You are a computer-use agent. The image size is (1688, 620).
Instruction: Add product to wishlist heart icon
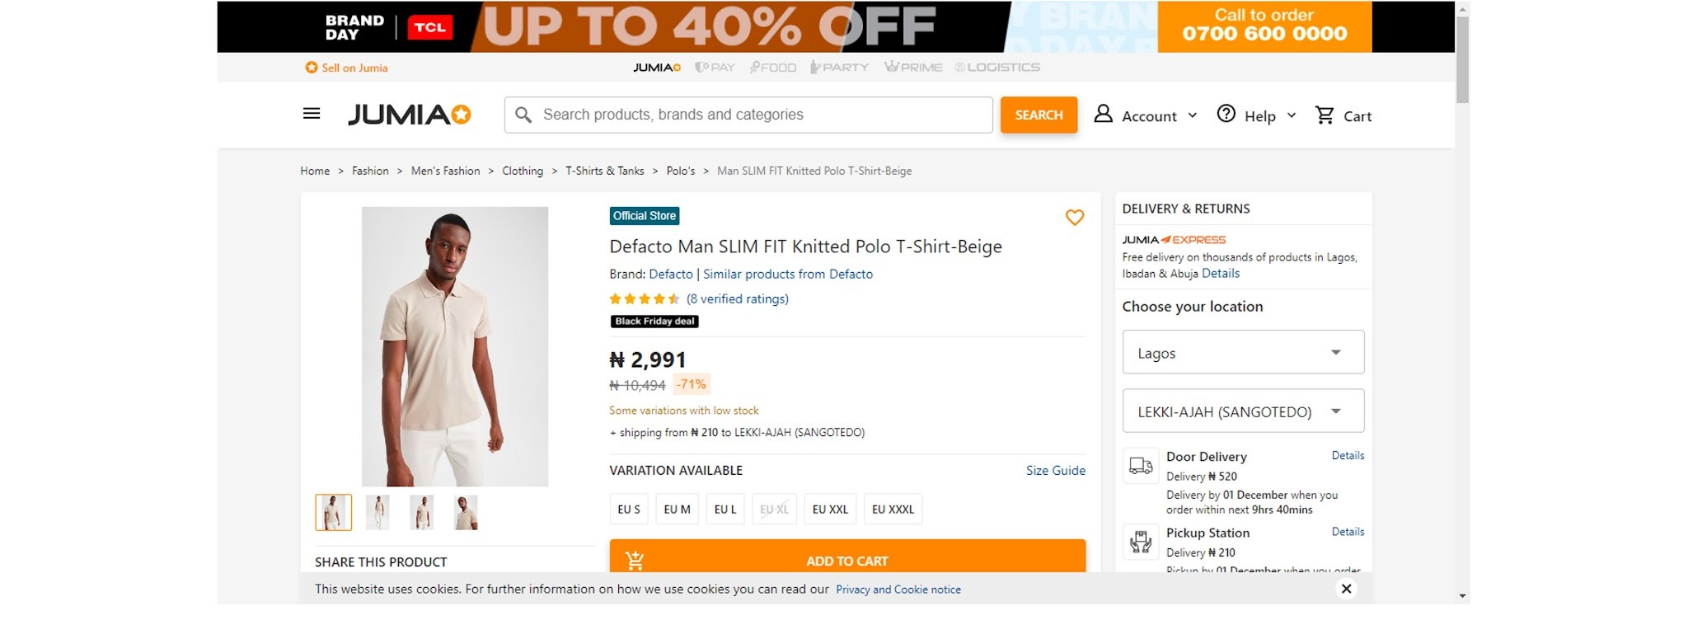pyautogui.click(x=1074, y=218)
